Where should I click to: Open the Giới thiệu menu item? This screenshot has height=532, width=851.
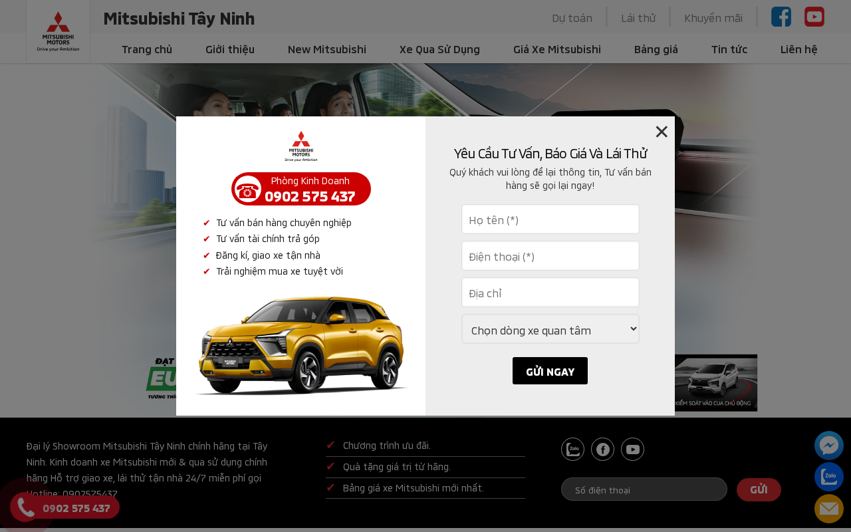point(230,49)
